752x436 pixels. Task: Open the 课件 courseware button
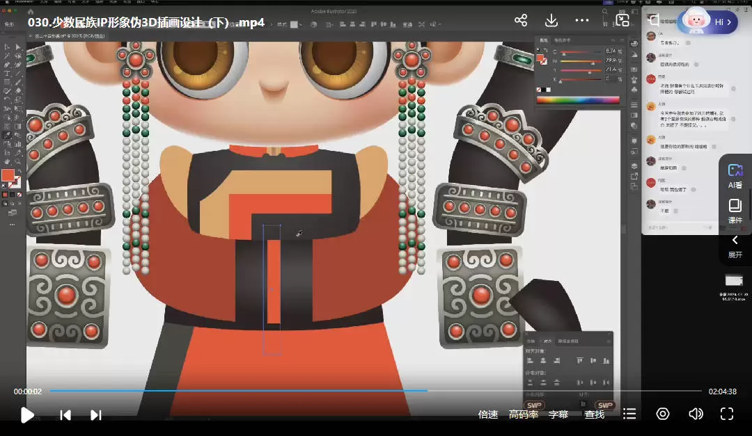click(x=735, y=211)
